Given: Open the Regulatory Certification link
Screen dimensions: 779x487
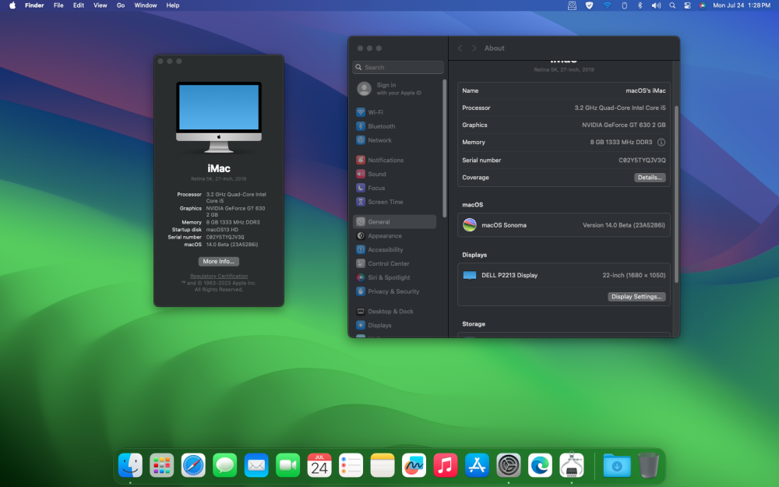Looking at the screenshot, I should click(219, 277).
